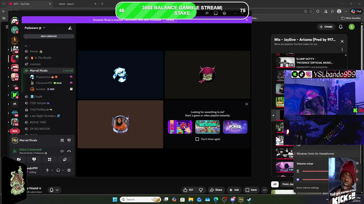Dismiss the Streamer Mode banner
Image resolution: width=364 pixels, height=204 pixels.
click(x=247, y=20)
